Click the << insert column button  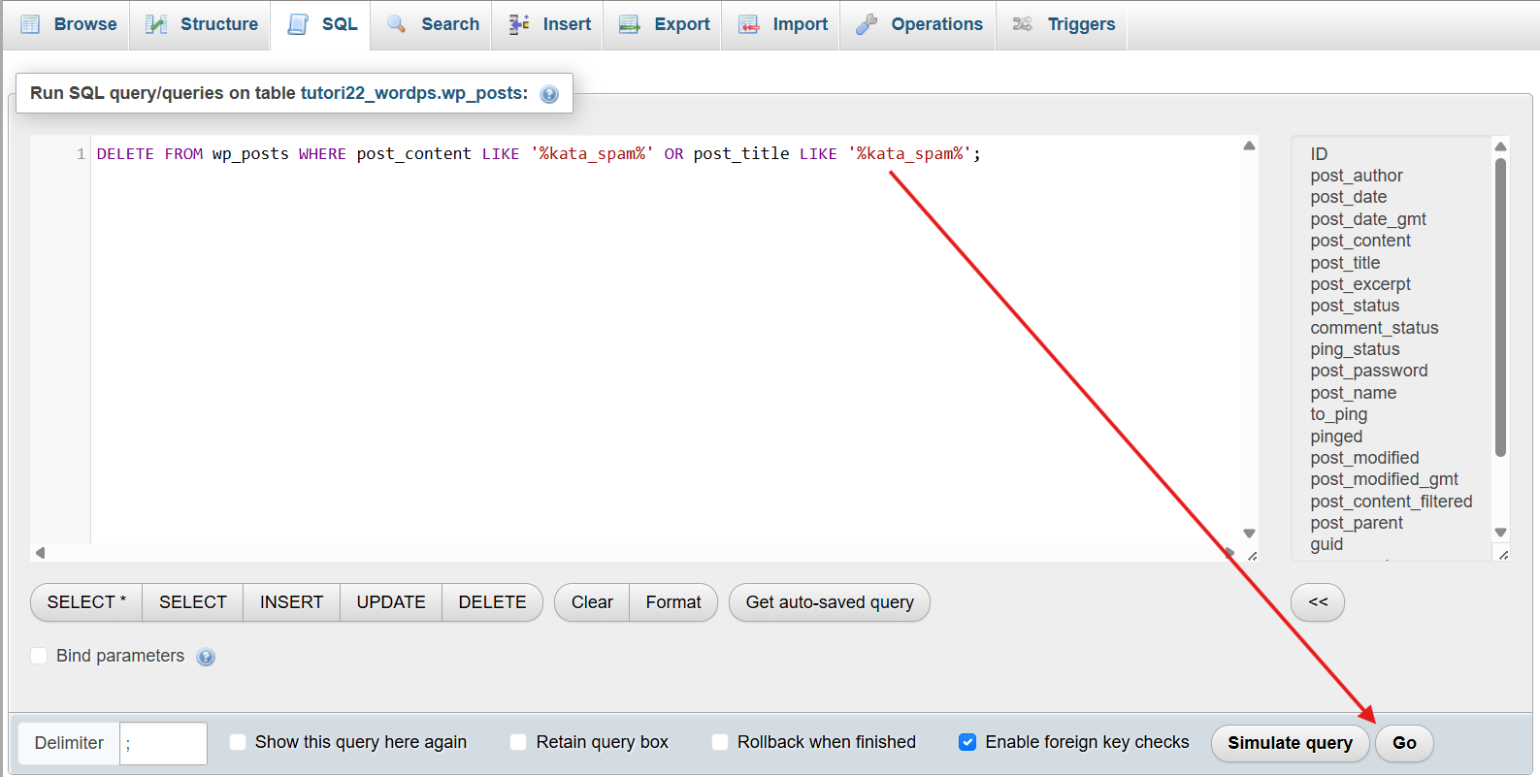[1318, 602]
